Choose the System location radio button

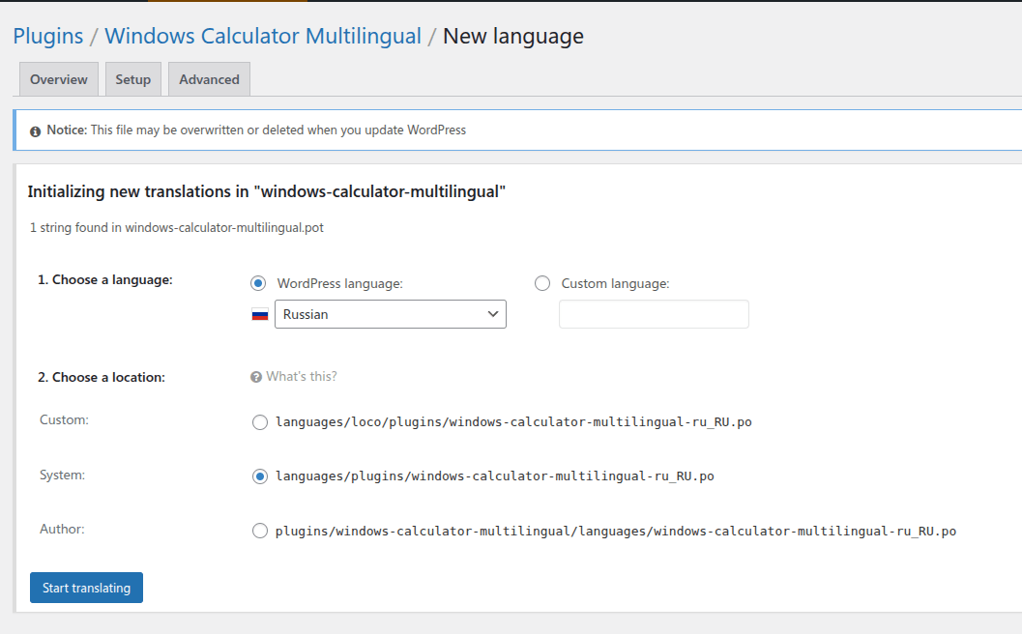pos(259,476)
